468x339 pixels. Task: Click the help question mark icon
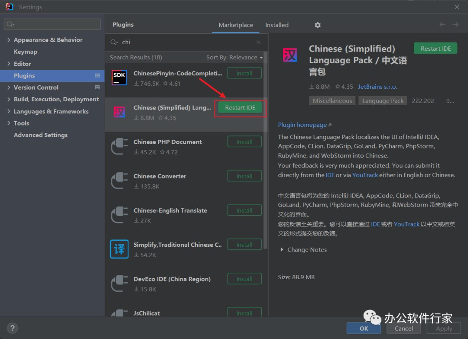tap(13, 328)
